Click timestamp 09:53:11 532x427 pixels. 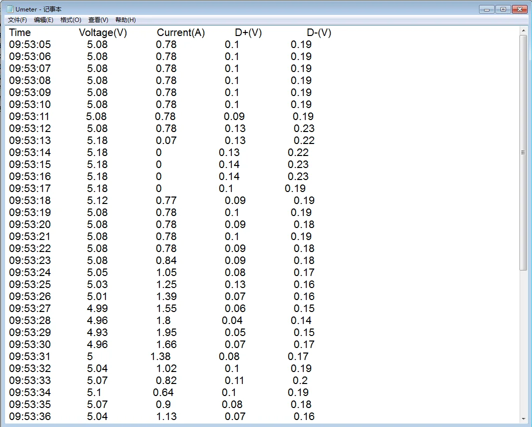(x=29, y=116)
